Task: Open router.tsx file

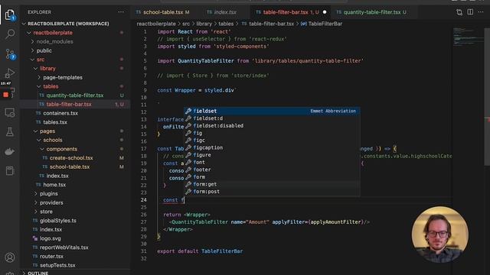Action: pos(51,257)
